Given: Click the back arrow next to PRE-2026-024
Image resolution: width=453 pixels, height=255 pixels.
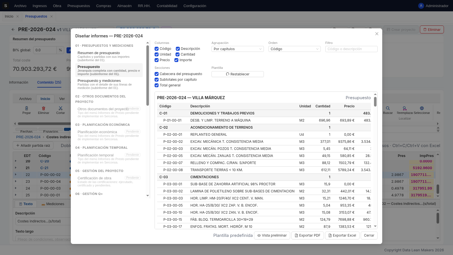Looking at the screenshot, I should [x=13, y=29].
